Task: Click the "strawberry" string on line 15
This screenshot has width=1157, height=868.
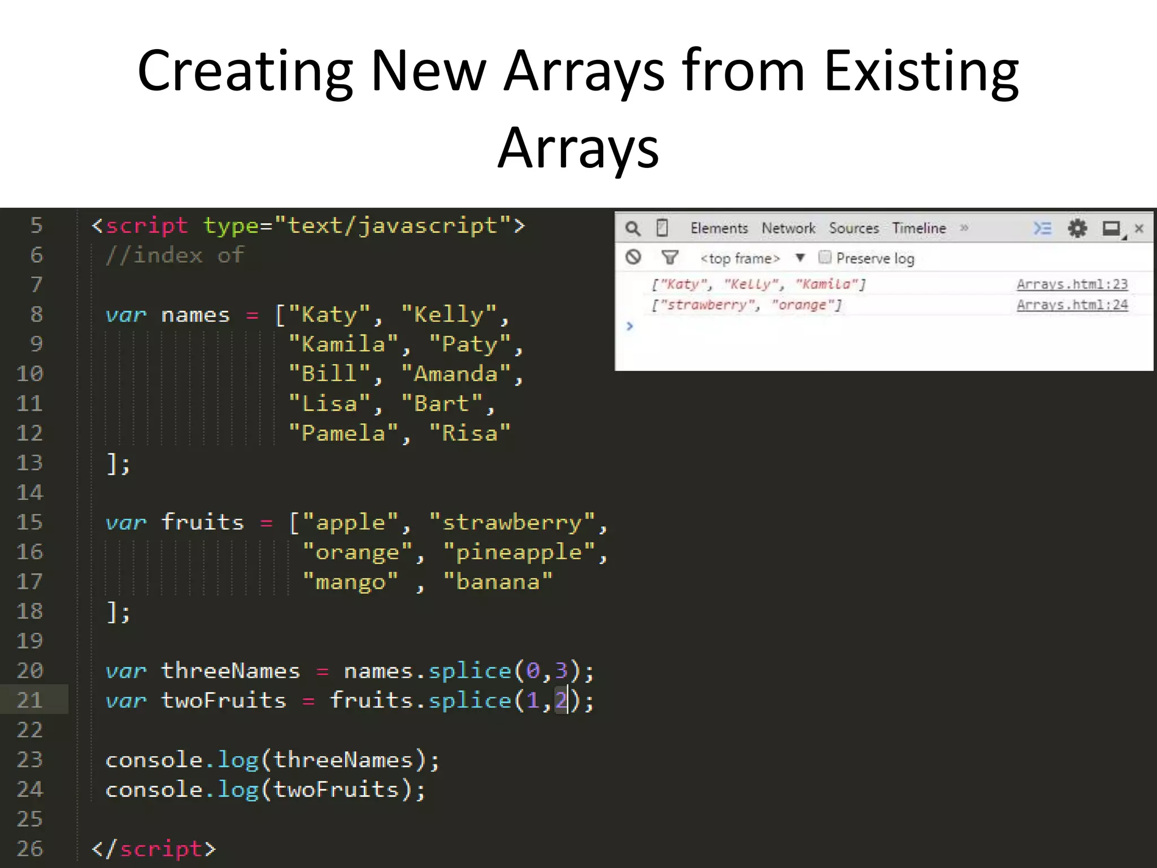Action: (512, 523)
